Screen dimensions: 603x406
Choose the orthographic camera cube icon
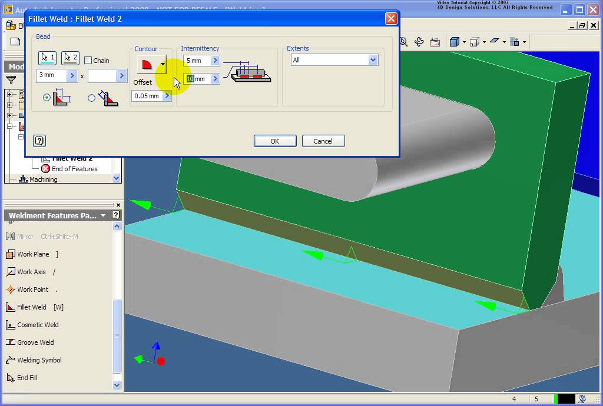[475, 42]
